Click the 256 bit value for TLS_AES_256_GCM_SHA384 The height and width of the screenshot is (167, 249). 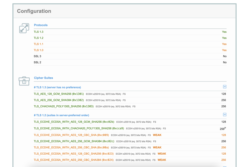(x=224, y=100)
